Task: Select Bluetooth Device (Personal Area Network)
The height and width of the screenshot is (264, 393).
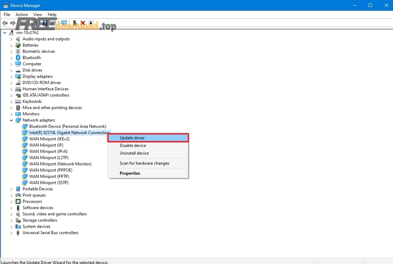Action: tap(67, 126)
